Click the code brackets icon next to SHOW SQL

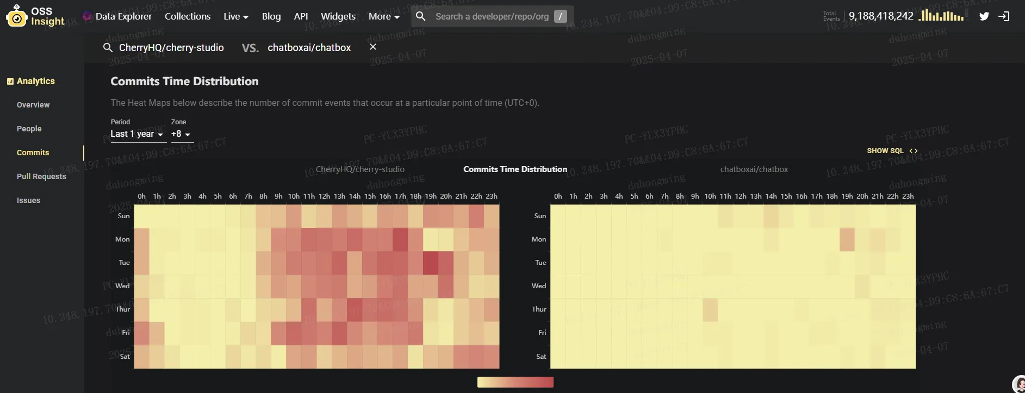914,151
